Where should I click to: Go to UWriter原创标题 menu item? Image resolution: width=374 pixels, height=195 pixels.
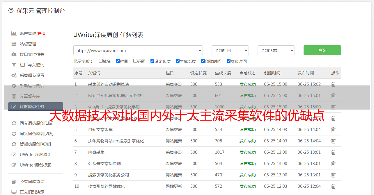36,165
